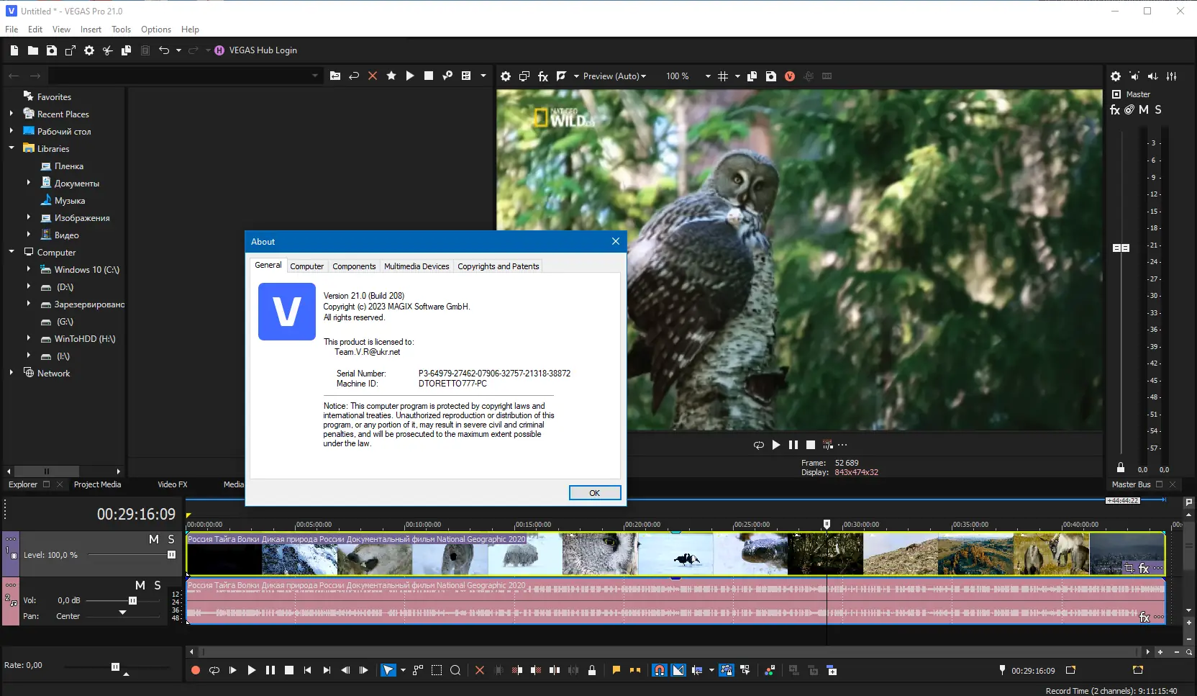Toggle split screen view icon
Screen dimensions: 1197x696
pos(562,76)
